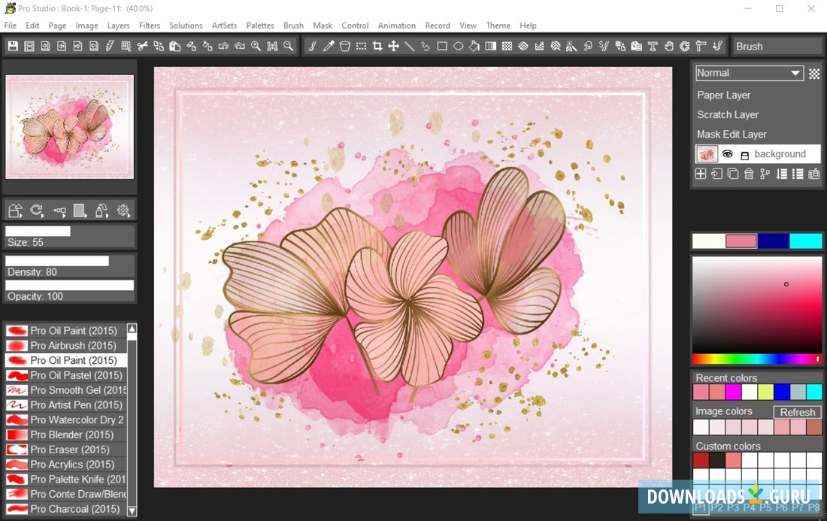Open the ArtSets menu
The width and height of the screenshot is (827, 521).
224,26
